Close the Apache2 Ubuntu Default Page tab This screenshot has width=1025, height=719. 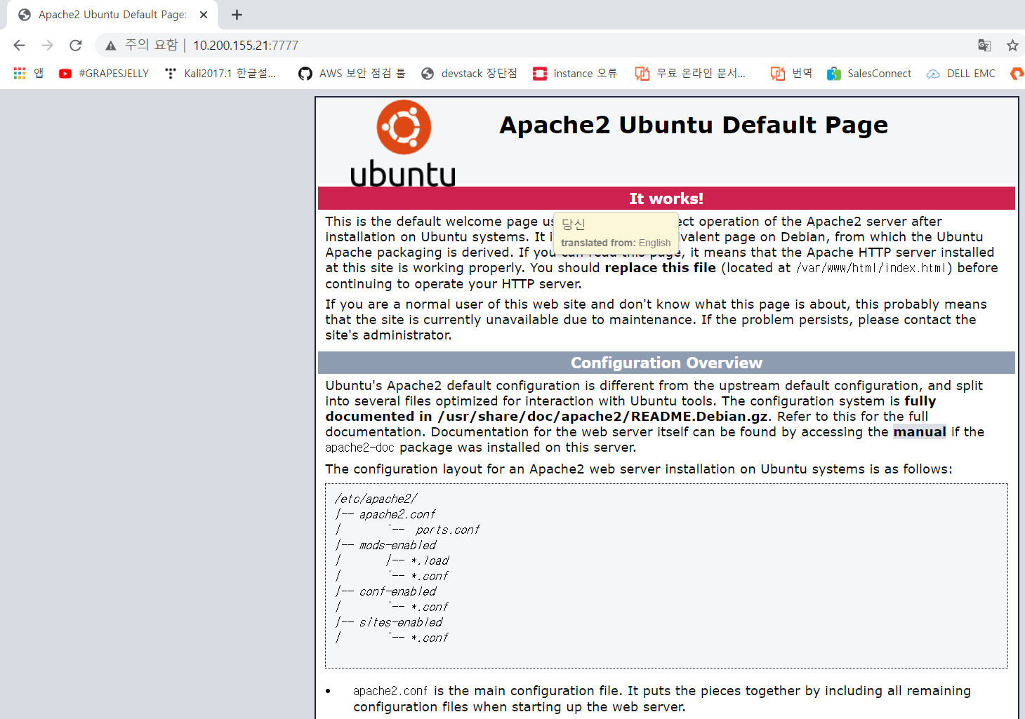coord(204,15)
